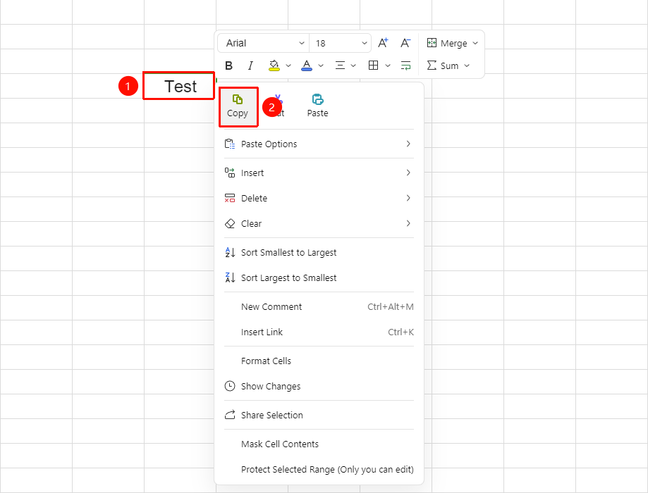Click the Delete row icon

(230, 198)
